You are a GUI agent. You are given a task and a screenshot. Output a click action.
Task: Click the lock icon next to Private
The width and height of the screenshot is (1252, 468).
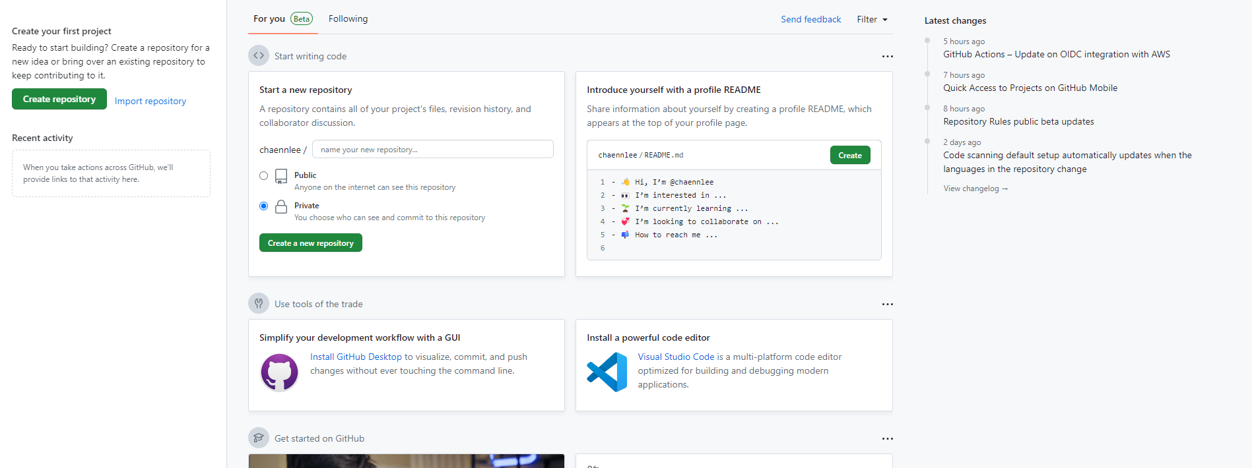281,206
